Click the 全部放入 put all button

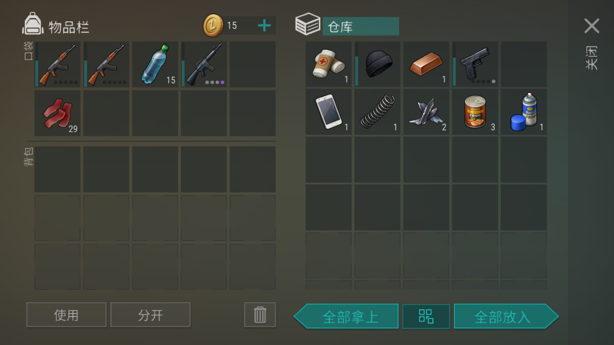tap(506, 316)
